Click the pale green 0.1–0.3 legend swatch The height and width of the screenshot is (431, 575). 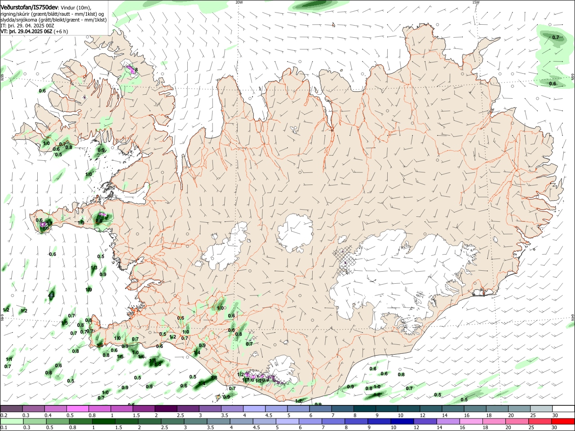point(11,422)
